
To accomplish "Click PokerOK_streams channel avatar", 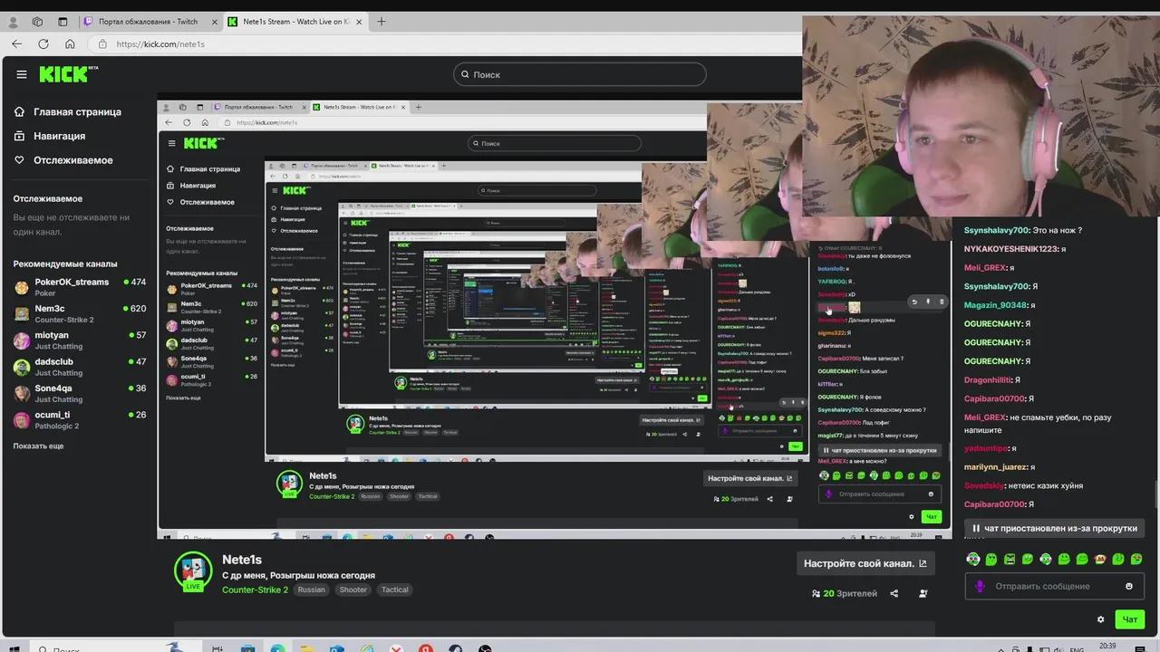I will pos(22,287).
